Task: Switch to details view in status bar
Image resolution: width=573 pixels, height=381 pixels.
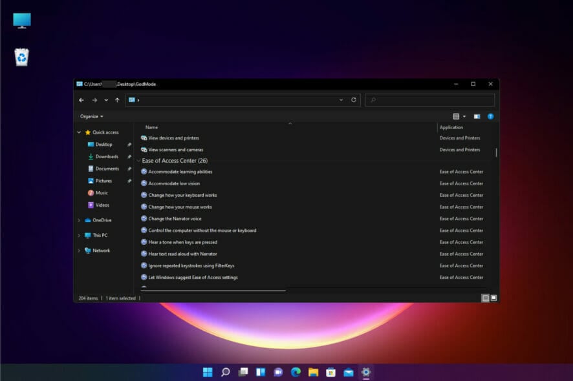Action: pyautogui.click(x=485, y=298)
